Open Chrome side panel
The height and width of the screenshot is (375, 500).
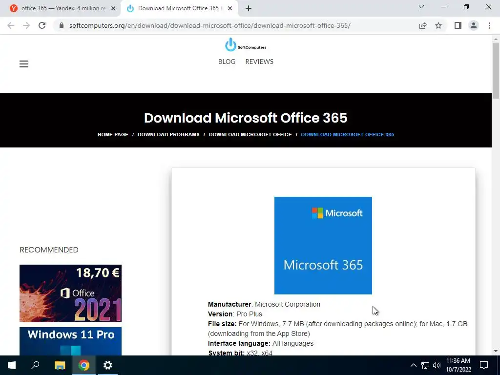458,25
